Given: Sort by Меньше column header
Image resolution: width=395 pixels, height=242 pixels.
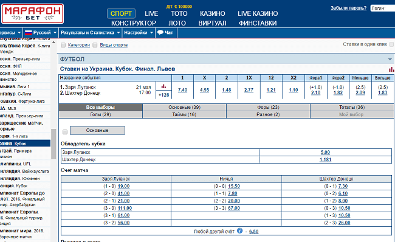Looking at the screenshot, I should pos(360,78).
